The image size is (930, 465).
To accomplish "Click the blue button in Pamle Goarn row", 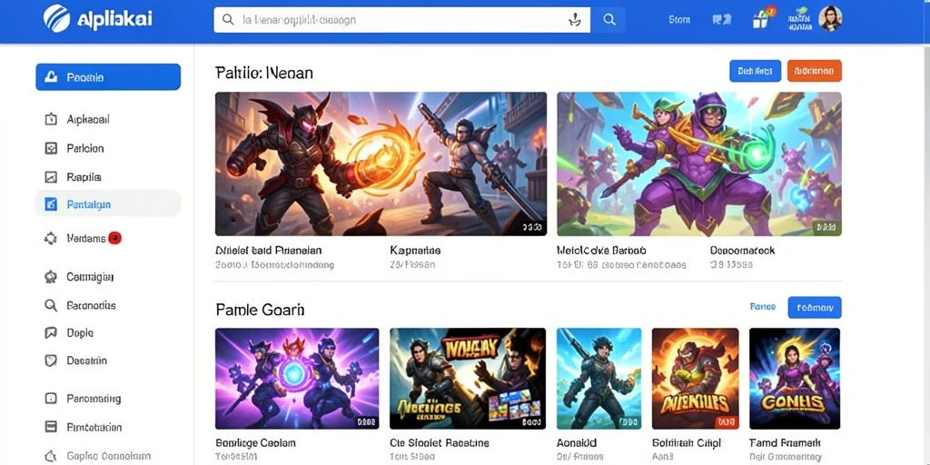I will (x=815, y=307).
